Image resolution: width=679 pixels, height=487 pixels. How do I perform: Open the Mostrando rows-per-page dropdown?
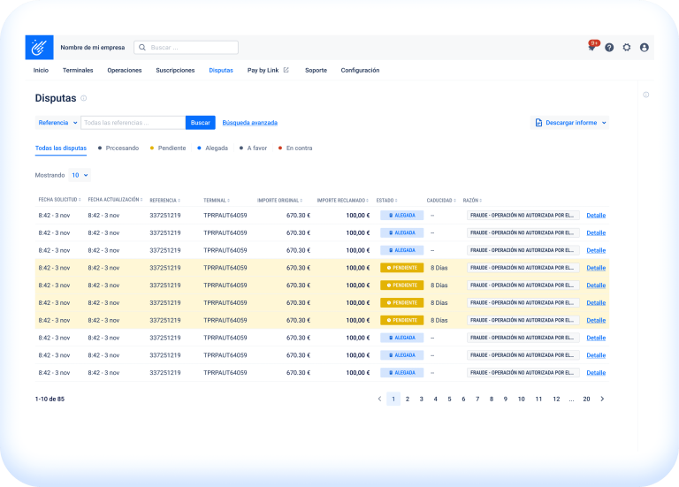click(x=80, y=175)
